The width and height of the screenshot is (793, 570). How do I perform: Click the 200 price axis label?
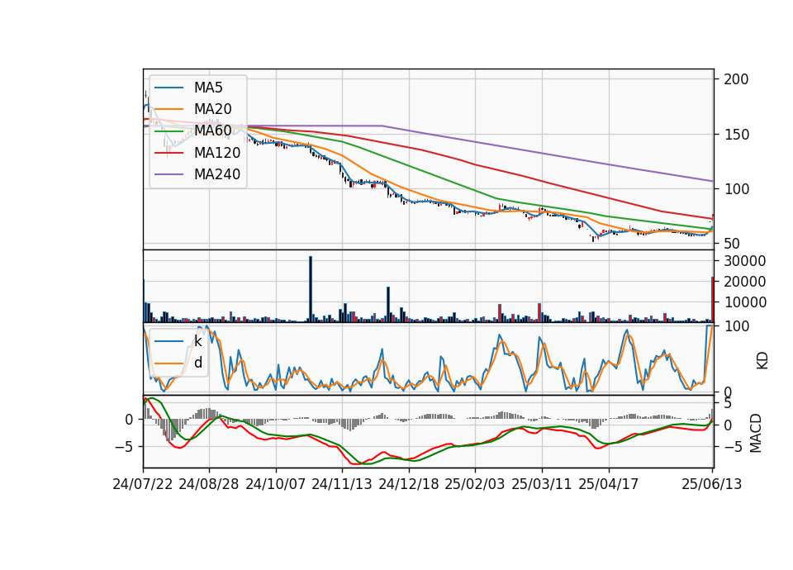click(x=736, y=79)
